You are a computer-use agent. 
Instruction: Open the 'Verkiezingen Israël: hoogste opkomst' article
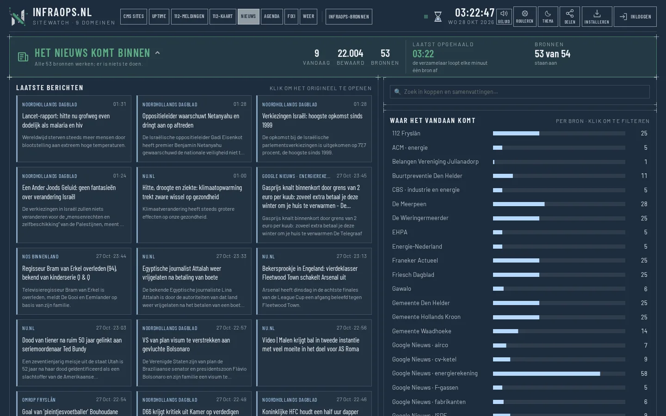tap(314, 129)
